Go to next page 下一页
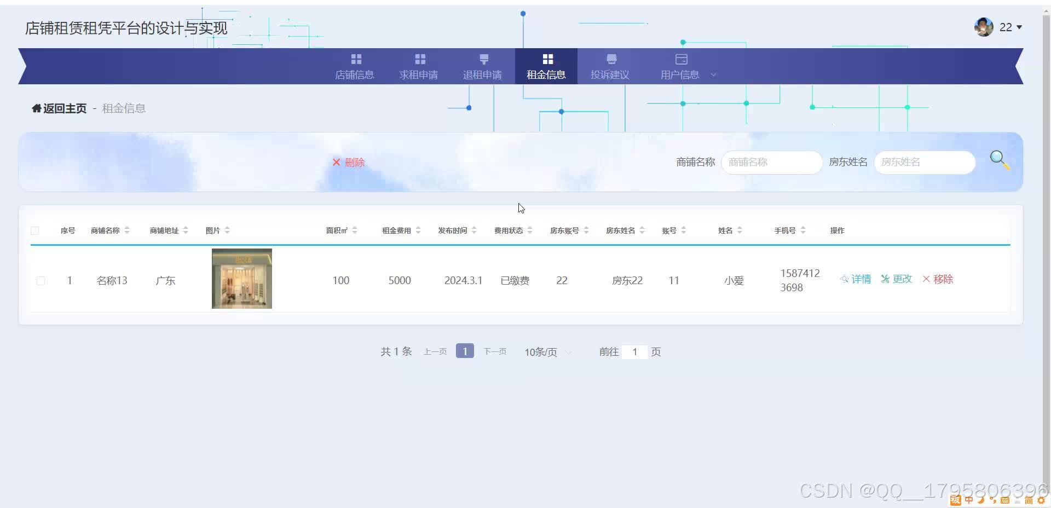The image size is (1051, 508). pyautogui.click(x=495, y=351)
